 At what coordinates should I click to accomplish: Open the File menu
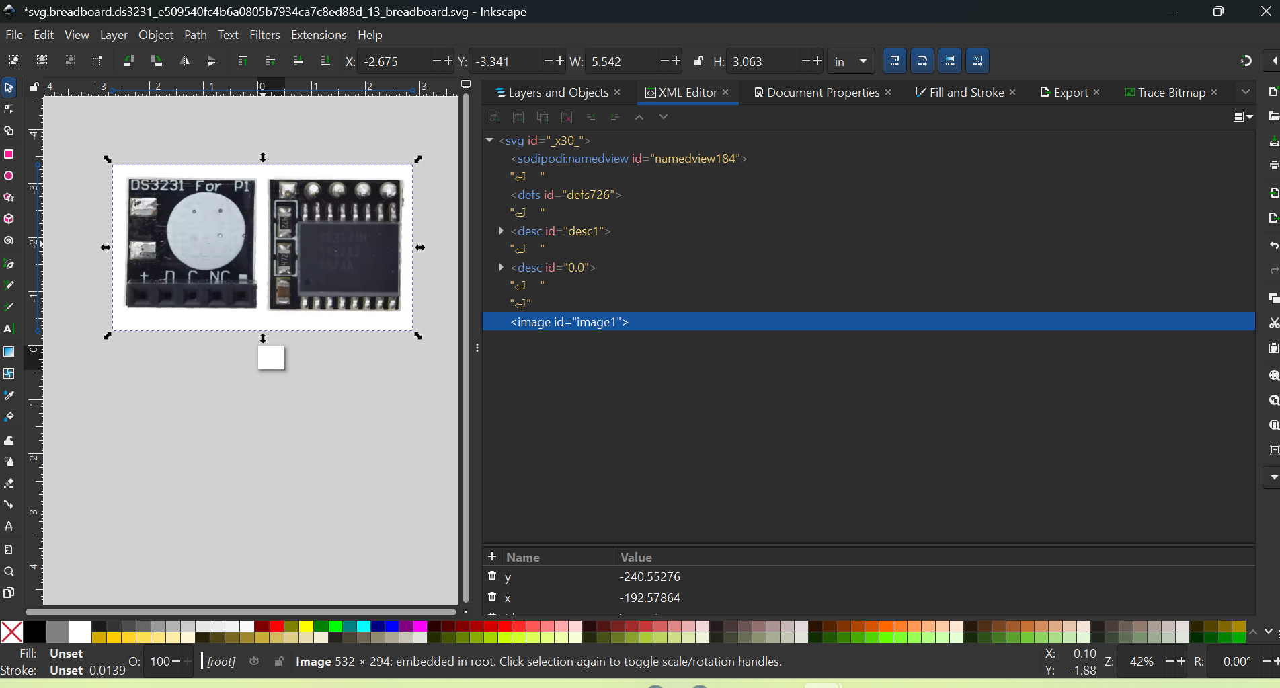pos(14,35)
